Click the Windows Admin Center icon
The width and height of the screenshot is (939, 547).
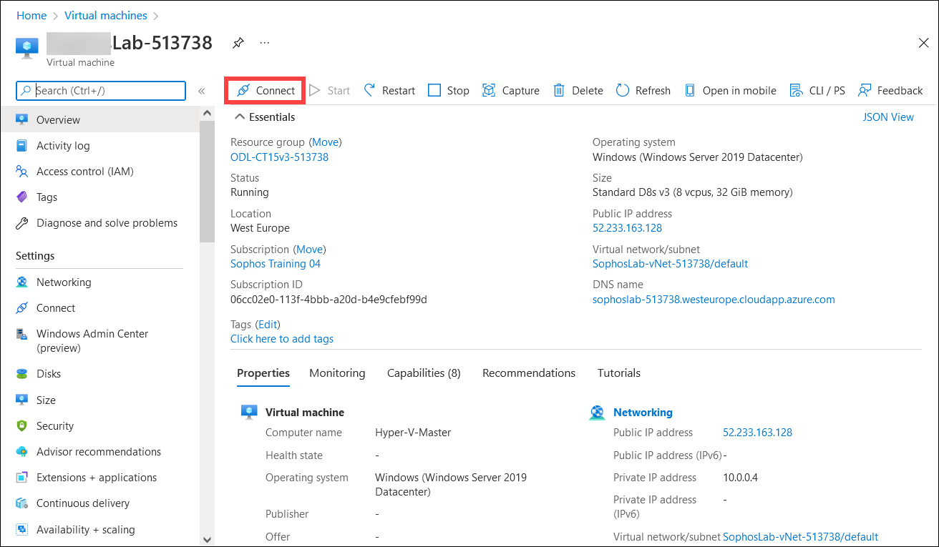(x=22, y=334)
